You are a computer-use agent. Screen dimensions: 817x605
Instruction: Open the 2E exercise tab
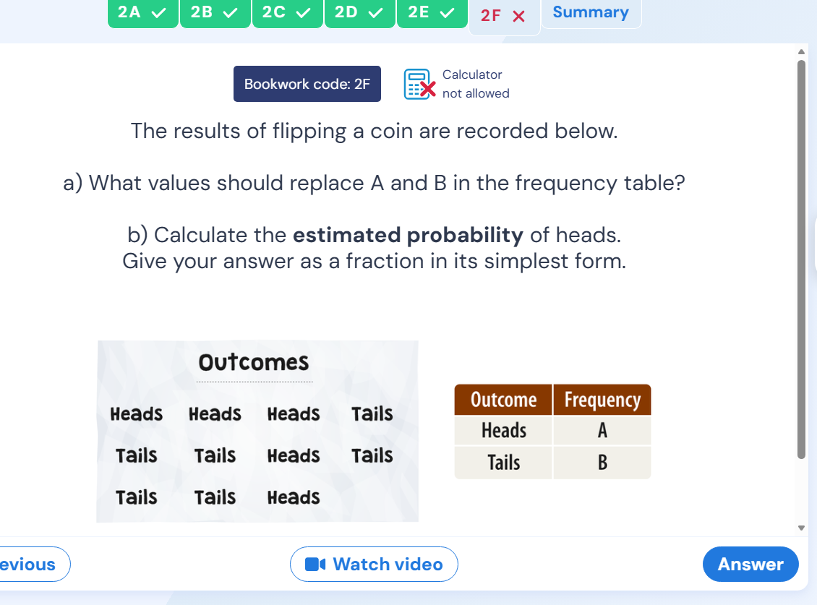point(432,12)
